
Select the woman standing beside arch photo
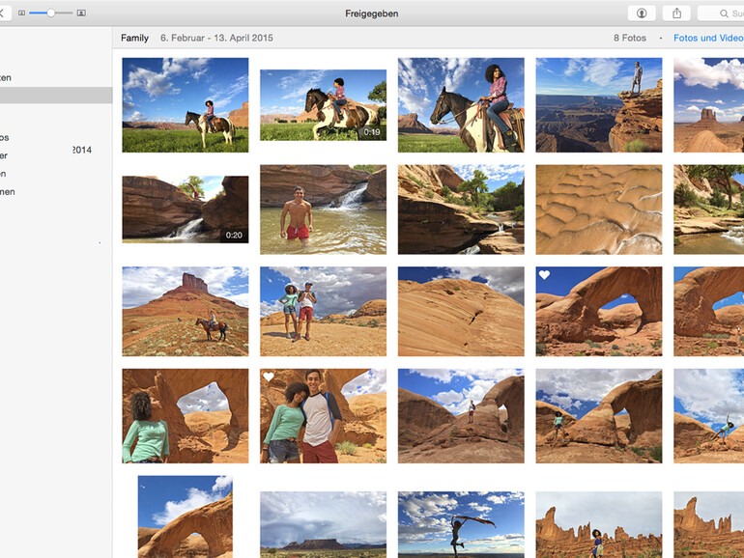click(599, 416)
